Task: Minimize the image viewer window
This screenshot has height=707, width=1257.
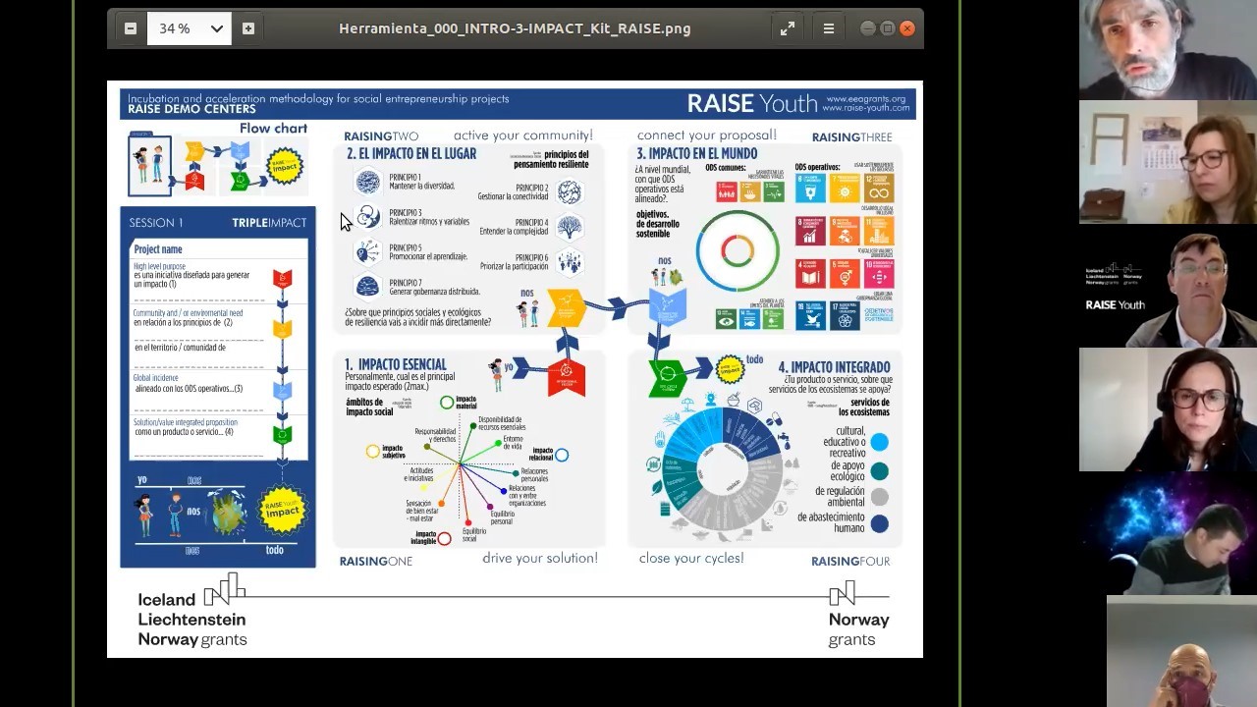Action: pyautogui.click(x=867, y=28)
